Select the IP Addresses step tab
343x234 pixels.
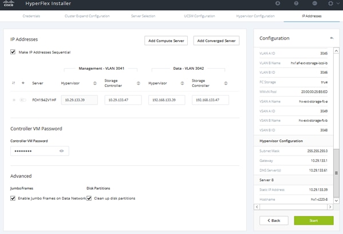coord(312,16)
